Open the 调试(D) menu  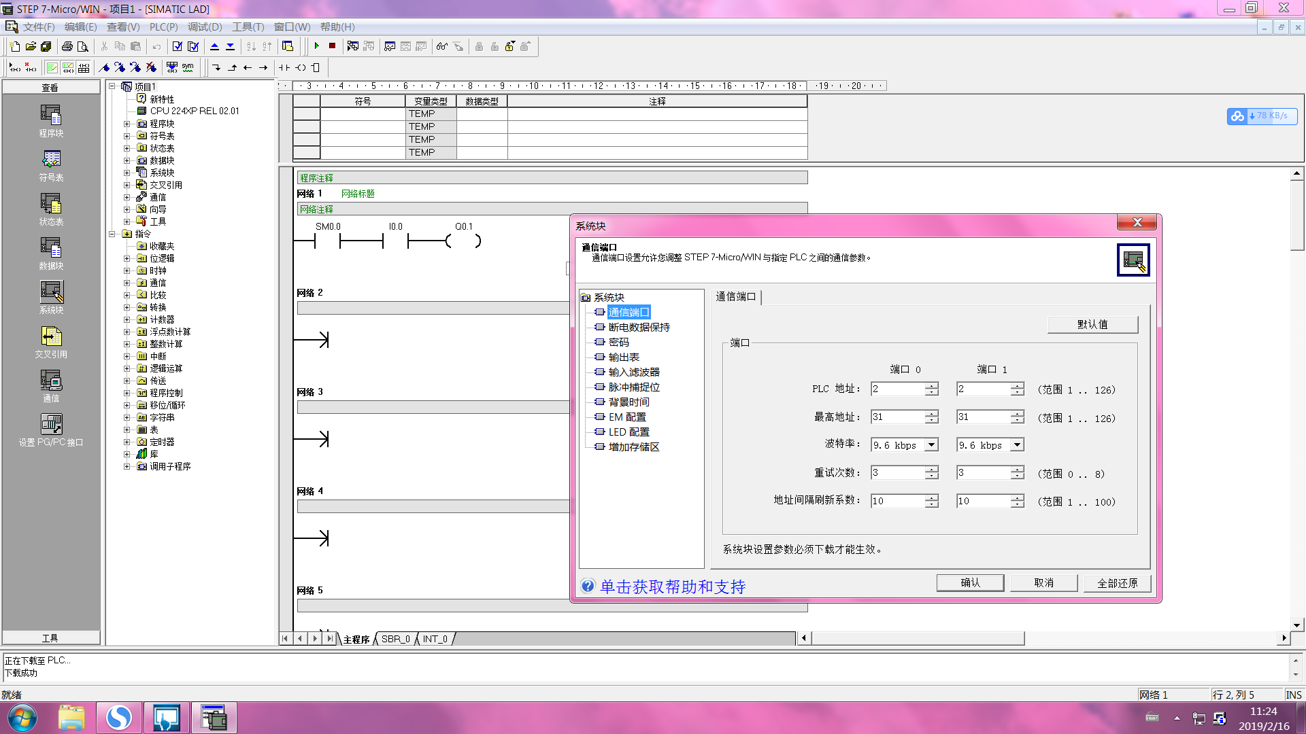(x=205, y=27)
